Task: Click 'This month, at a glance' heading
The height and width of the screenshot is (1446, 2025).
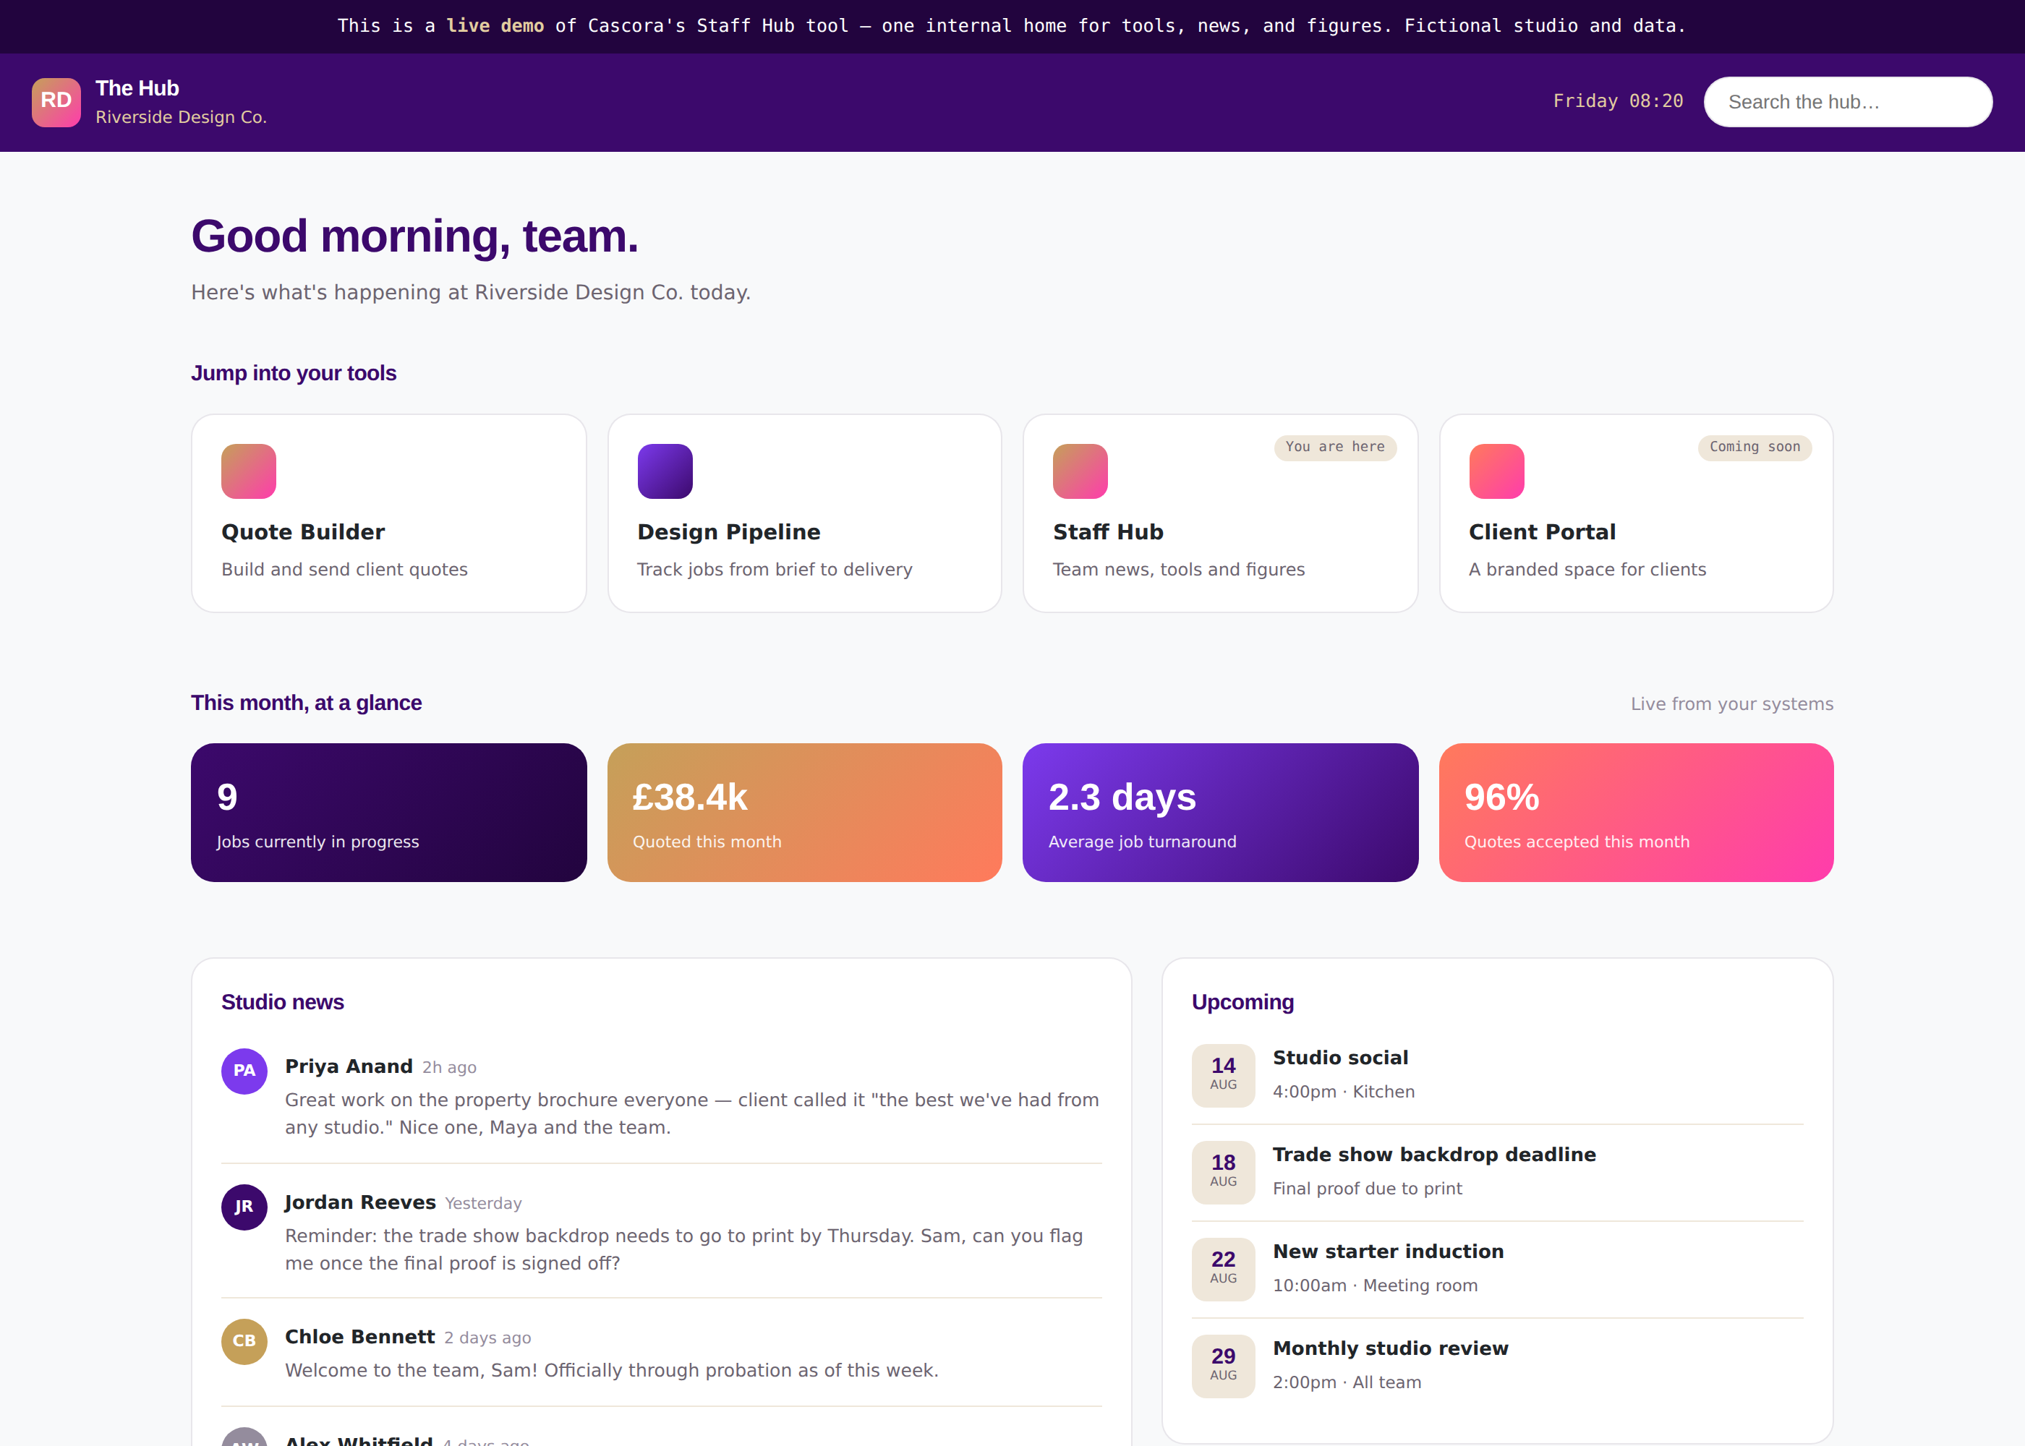Action: click(x=307, y=703)
